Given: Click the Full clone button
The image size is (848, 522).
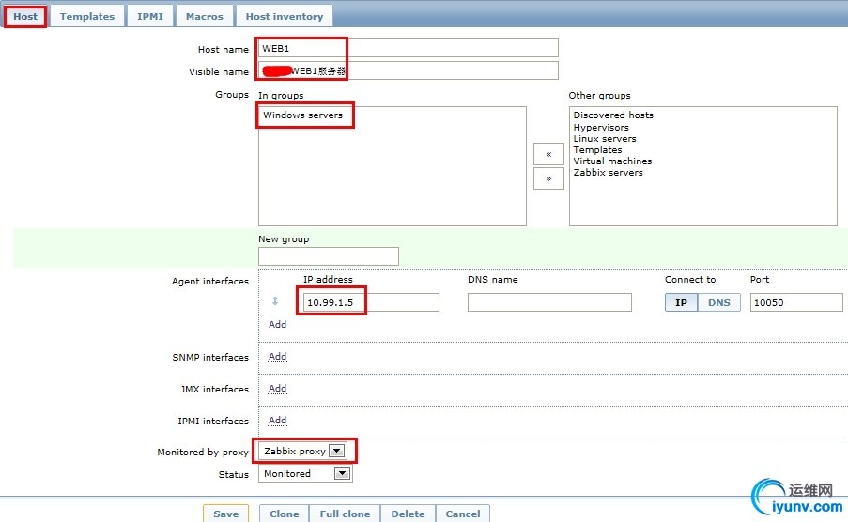Looking at the screenshot, I should [345, 514].
